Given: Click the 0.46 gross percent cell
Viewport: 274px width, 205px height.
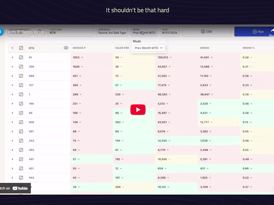Looking at the screenshot, I should click(x=257, y=104).
